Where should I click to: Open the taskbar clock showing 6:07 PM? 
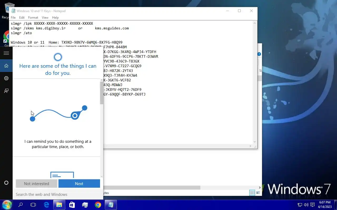325,205
